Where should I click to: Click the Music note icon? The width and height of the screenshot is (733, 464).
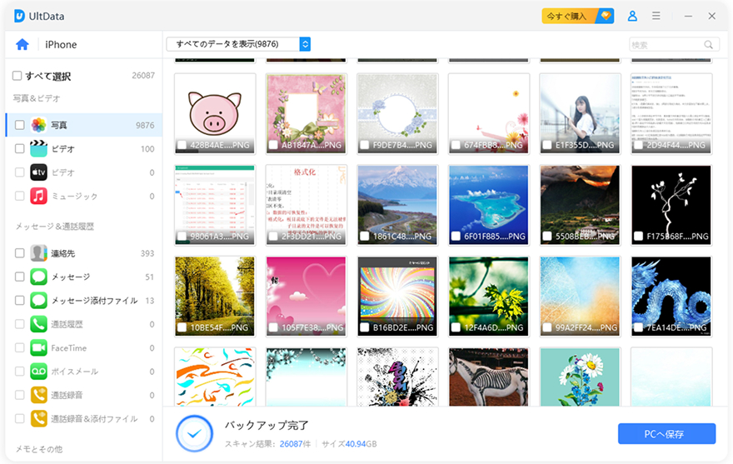coord(39,196)
